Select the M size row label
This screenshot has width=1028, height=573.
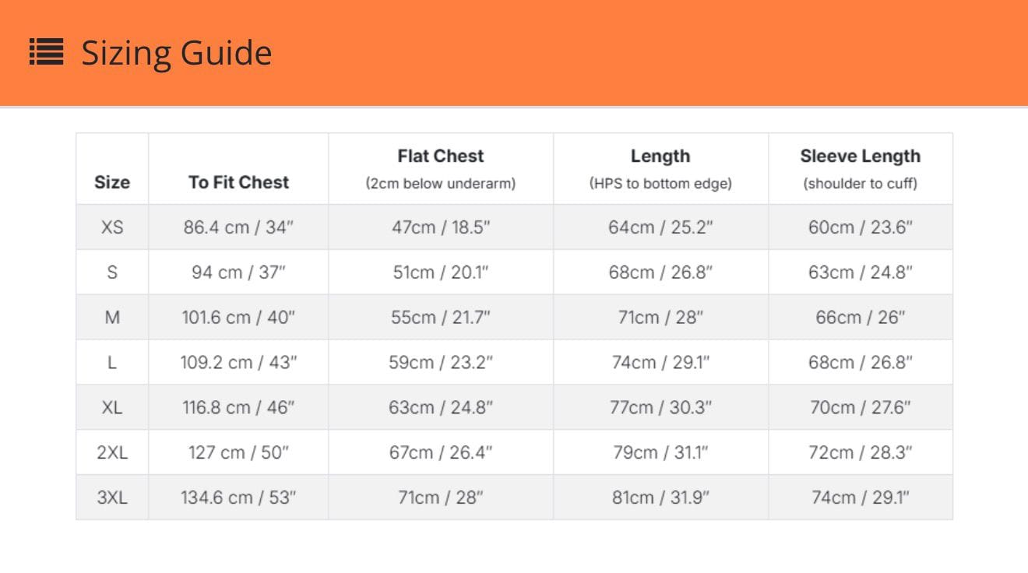(x=112, y=318)
